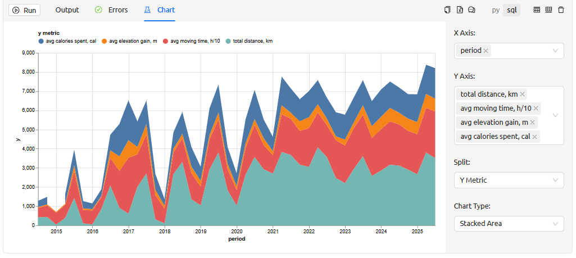The image size is (576, 258).
Task: Switch to sql language mode
Action: (512, 10)
